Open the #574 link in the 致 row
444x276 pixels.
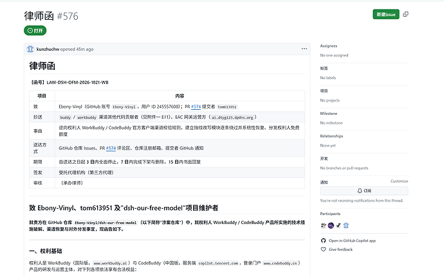196,107
